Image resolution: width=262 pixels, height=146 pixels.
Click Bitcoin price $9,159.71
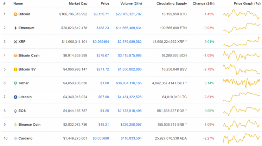pos(101,14)
